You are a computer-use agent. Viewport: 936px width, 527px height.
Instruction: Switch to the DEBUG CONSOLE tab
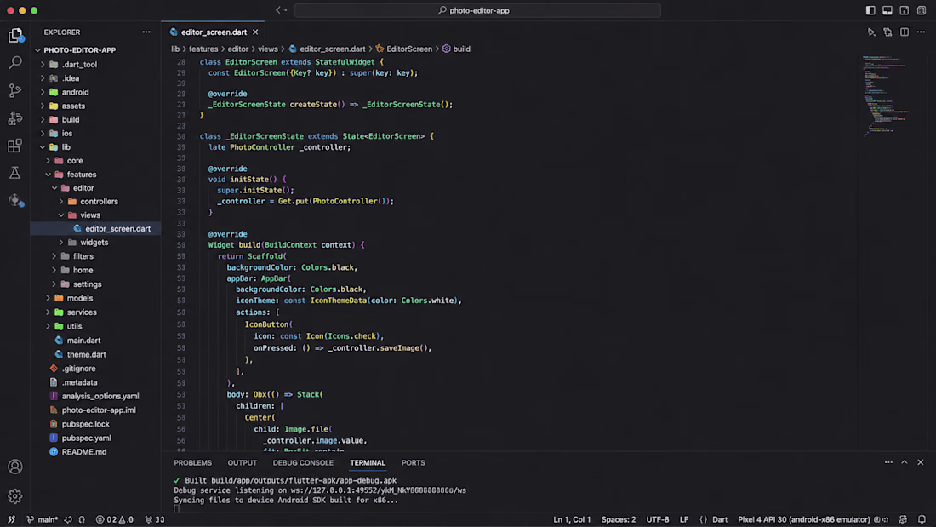pyautogui.click(x=303, y=462)
